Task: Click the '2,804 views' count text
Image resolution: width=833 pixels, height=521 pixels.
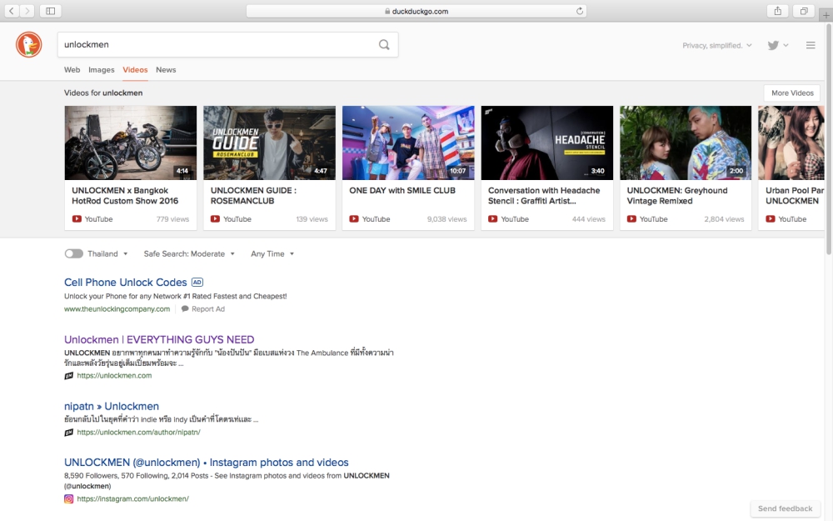Action: point(724,219)
